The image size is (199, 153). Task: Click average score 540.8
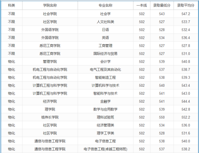point(186,62)
